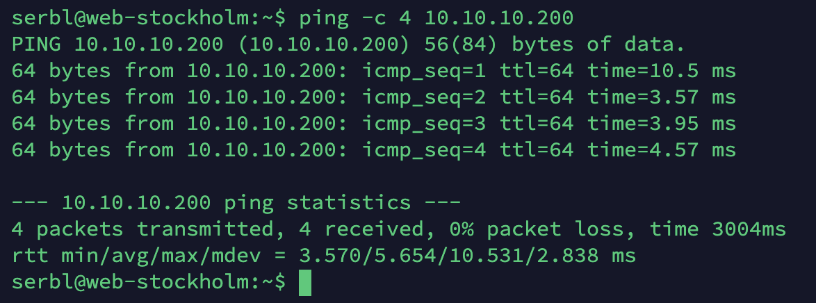The height and width of the screenshot is (303, 816).
Task: Click the green terminal cursor block
Action: pos(305,283)
